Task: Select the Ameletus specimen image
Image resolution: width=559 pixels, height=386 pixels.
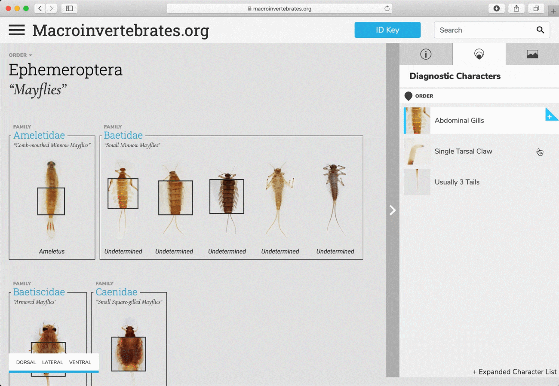Action: click(x=51, y=200)
